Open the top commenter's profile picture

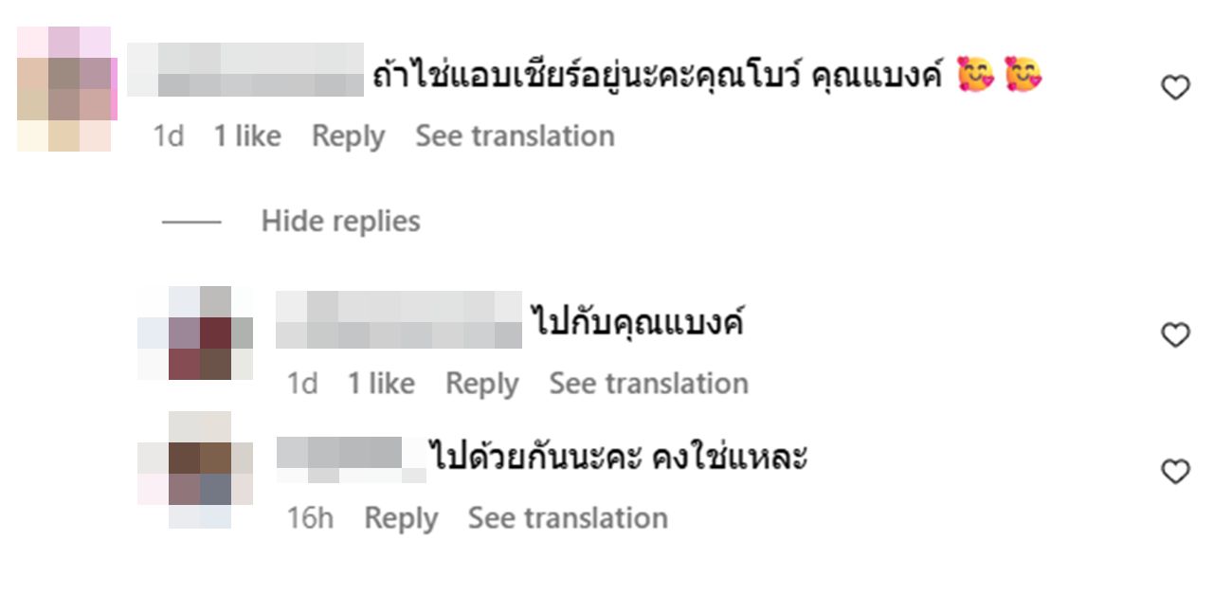(65, 88)
